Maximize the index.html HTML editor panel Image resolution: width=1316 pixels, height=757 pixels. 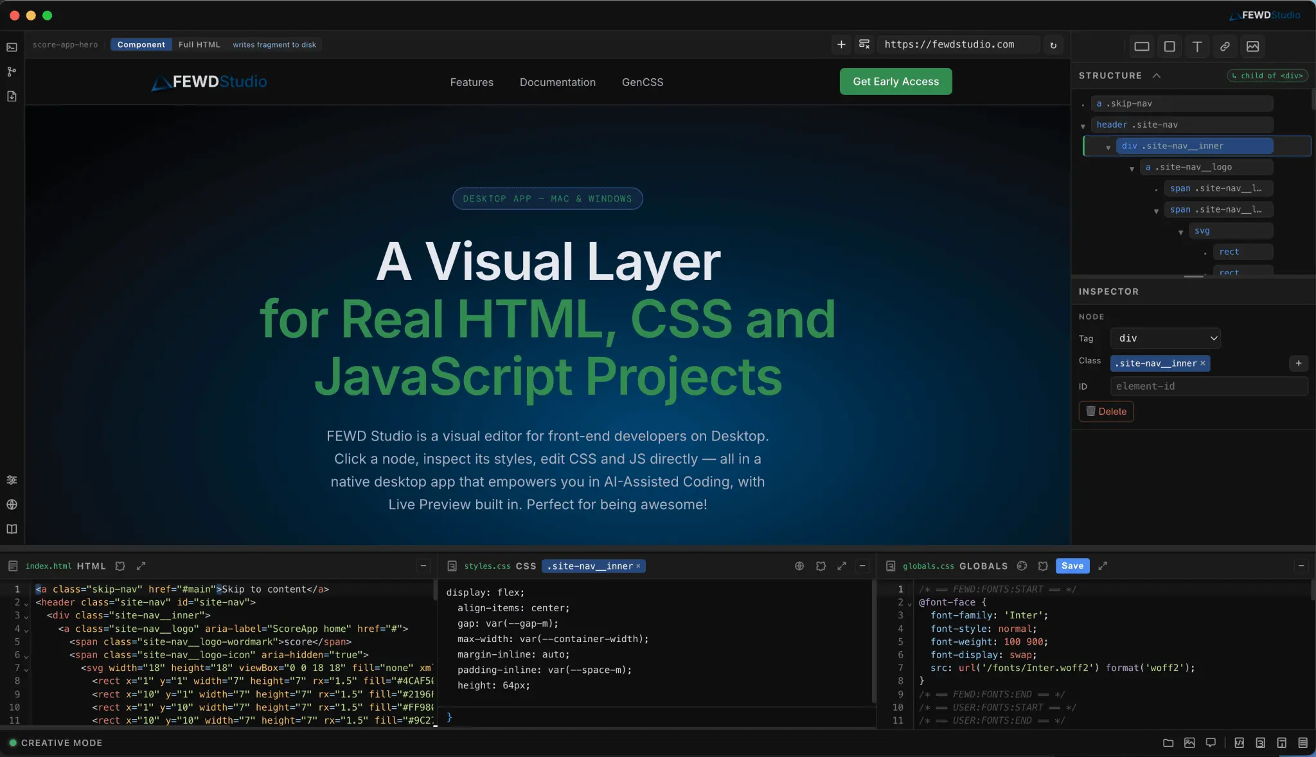pyautogui.click(x=141, y=566)
